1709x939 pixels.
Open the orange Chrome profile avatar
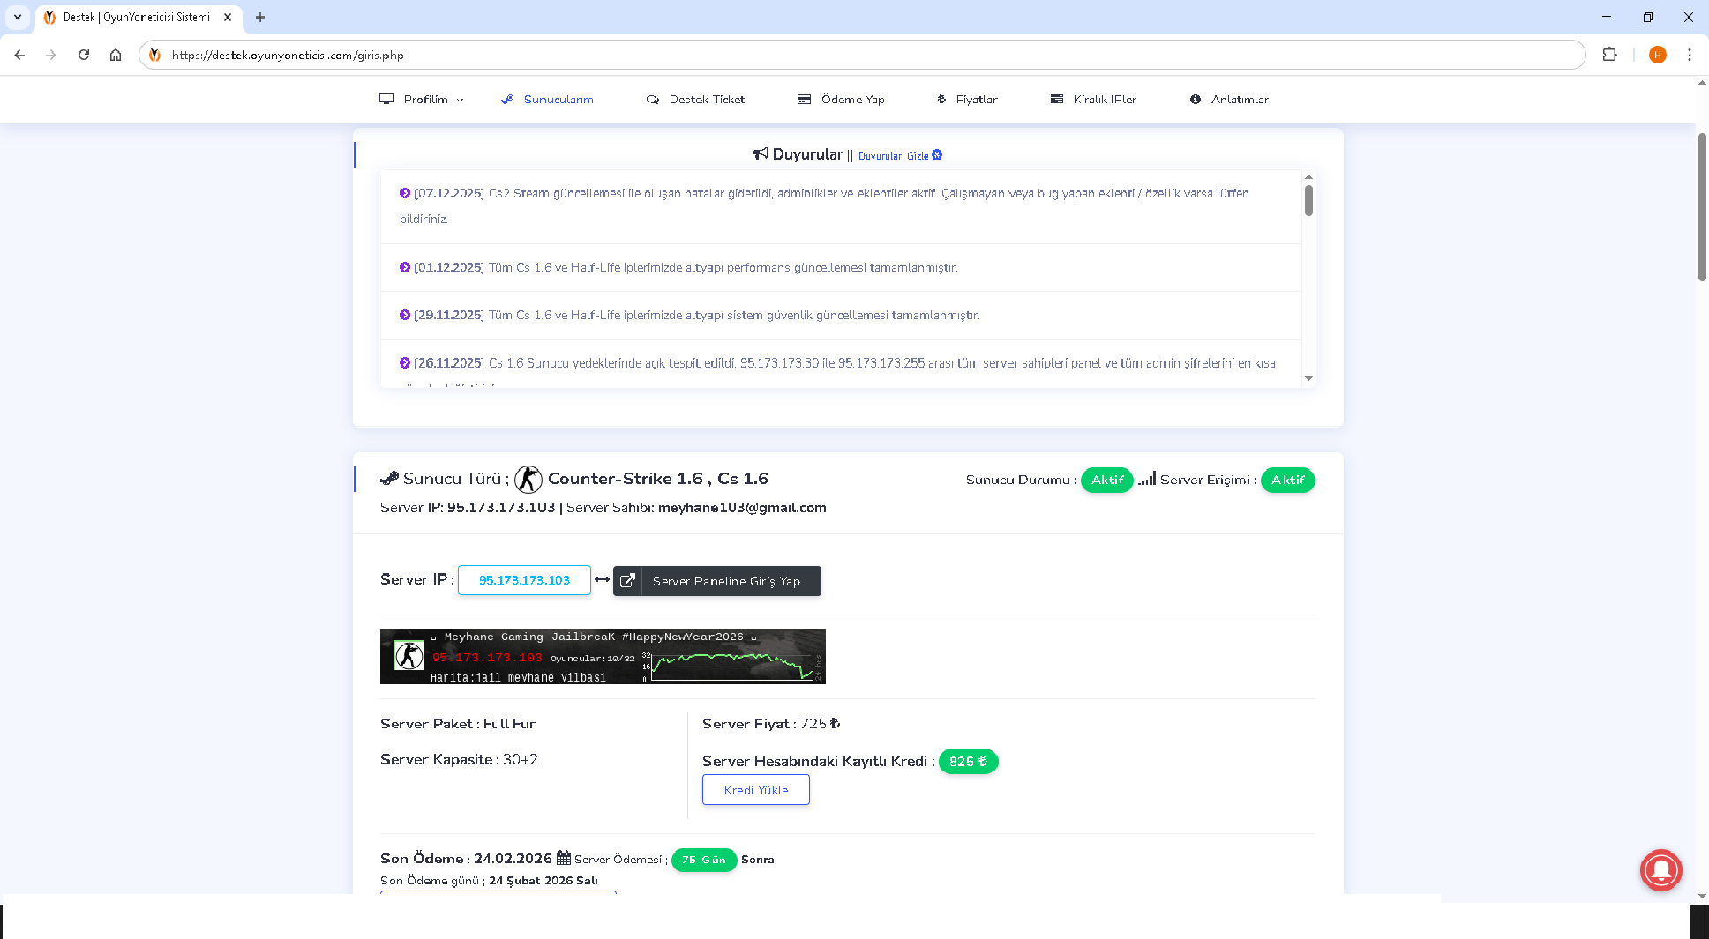click(x=1658, y=55)
